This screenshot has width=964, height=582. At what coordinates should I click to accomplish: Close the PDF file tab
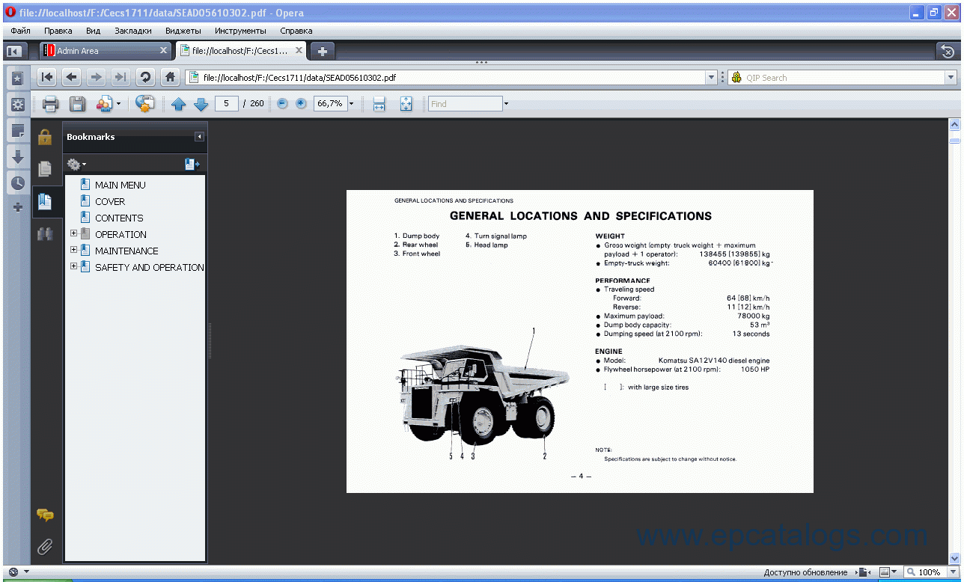pyautogui.click(x=299, y=50)
